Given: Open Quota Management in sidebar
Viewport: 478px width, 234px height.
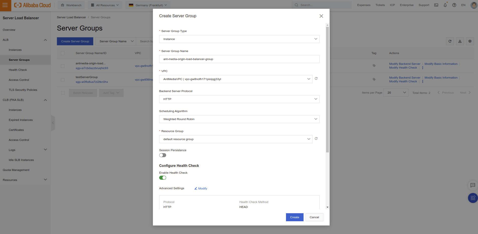Looking at the screenshot, I should 16,170.
